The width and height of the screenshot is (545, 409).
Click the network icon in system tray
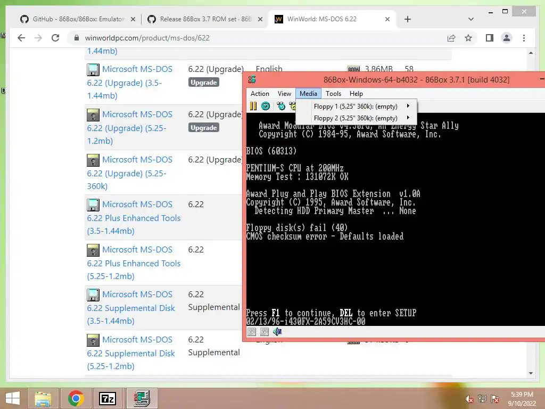[x=482, y=398]
